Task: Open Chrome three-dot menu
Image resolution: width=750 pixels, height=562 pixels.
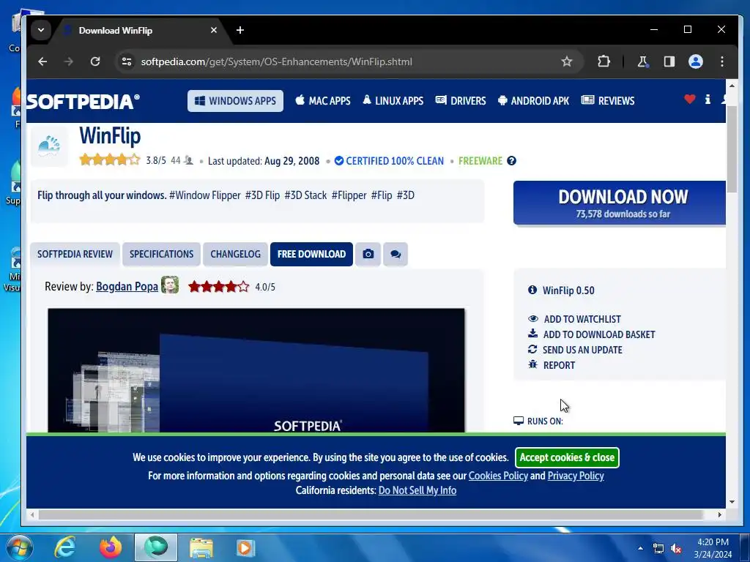Action: (722, 61)
